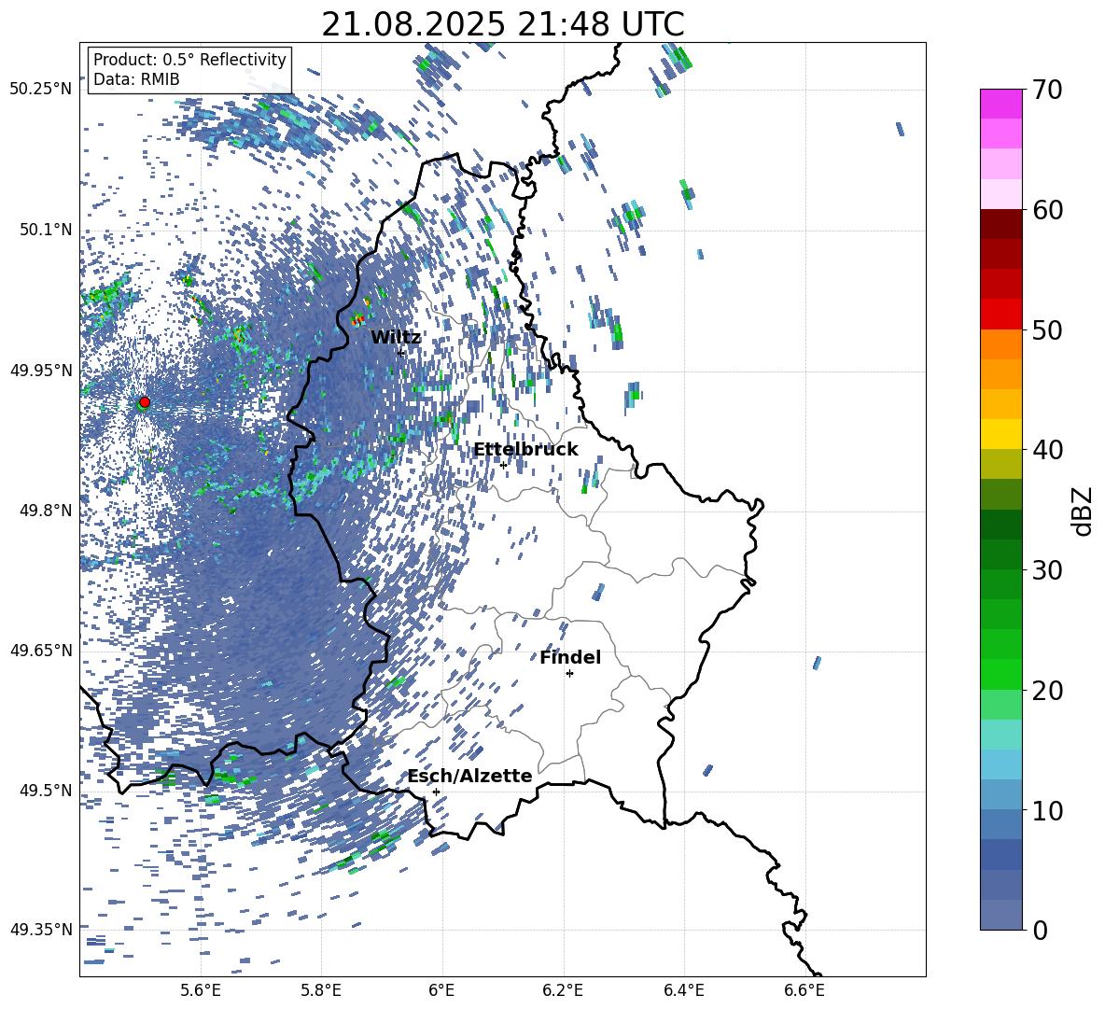Click the 6.6°E longitude label
The image size is (1105, 1009).
[804, 990]
